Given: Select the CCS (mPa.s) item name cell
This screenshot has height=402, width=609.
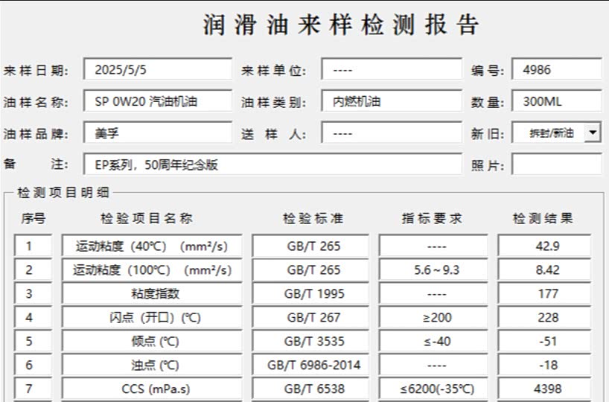Looking at the screenshot, I should tap(152, 389).
